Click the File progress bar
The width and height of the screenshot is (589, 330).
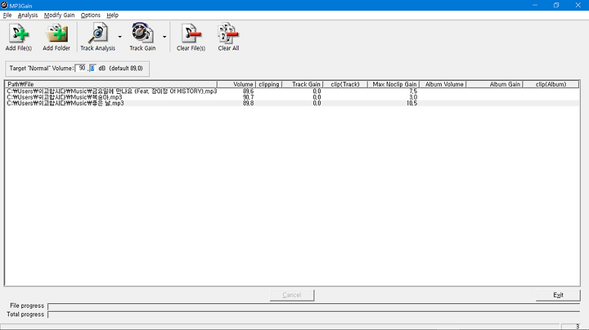point(314,306)
